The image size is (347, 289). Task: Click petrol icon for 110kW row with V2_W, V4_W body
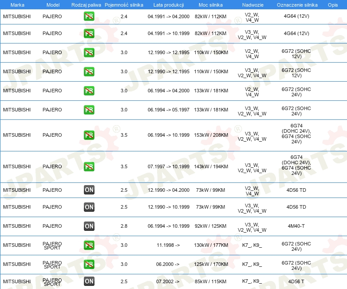(89, 52)
